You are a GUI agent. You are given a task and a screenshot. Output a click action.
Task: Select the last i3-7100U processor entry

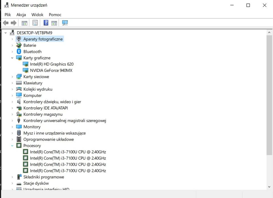[68, 171]
